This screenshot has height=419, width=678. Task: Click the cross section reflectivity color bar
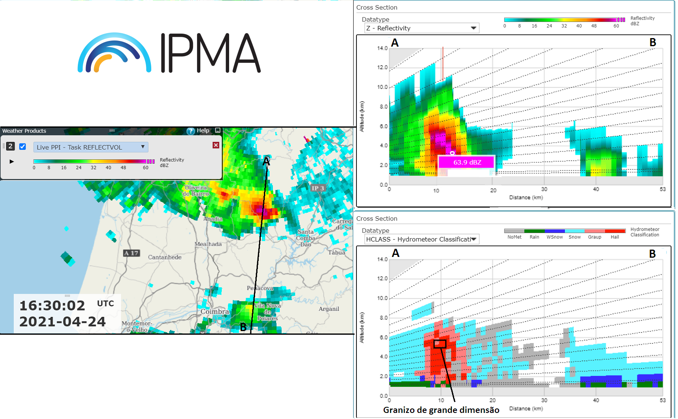(x=564, y=20)
